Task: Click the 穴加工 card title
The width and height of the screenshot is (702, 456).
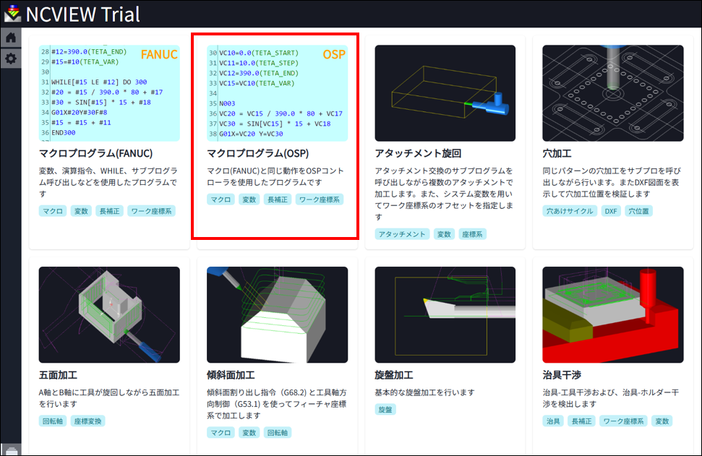Action: click(x=557, y=153)
